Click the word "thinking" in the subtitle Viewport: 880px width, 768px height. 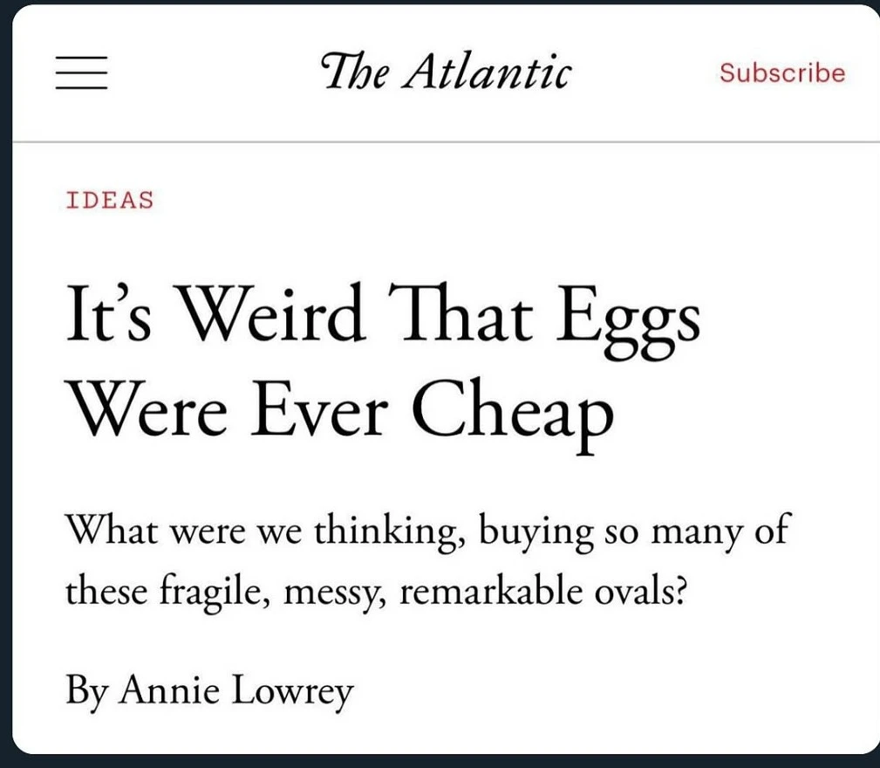(386, 531)
